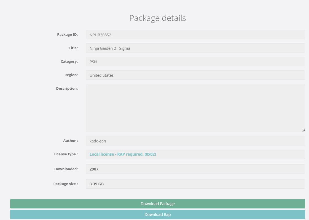The height and width of the screenshot is (220, 309).
Task: Click the Package ID: label
Action: coord(67,34)
